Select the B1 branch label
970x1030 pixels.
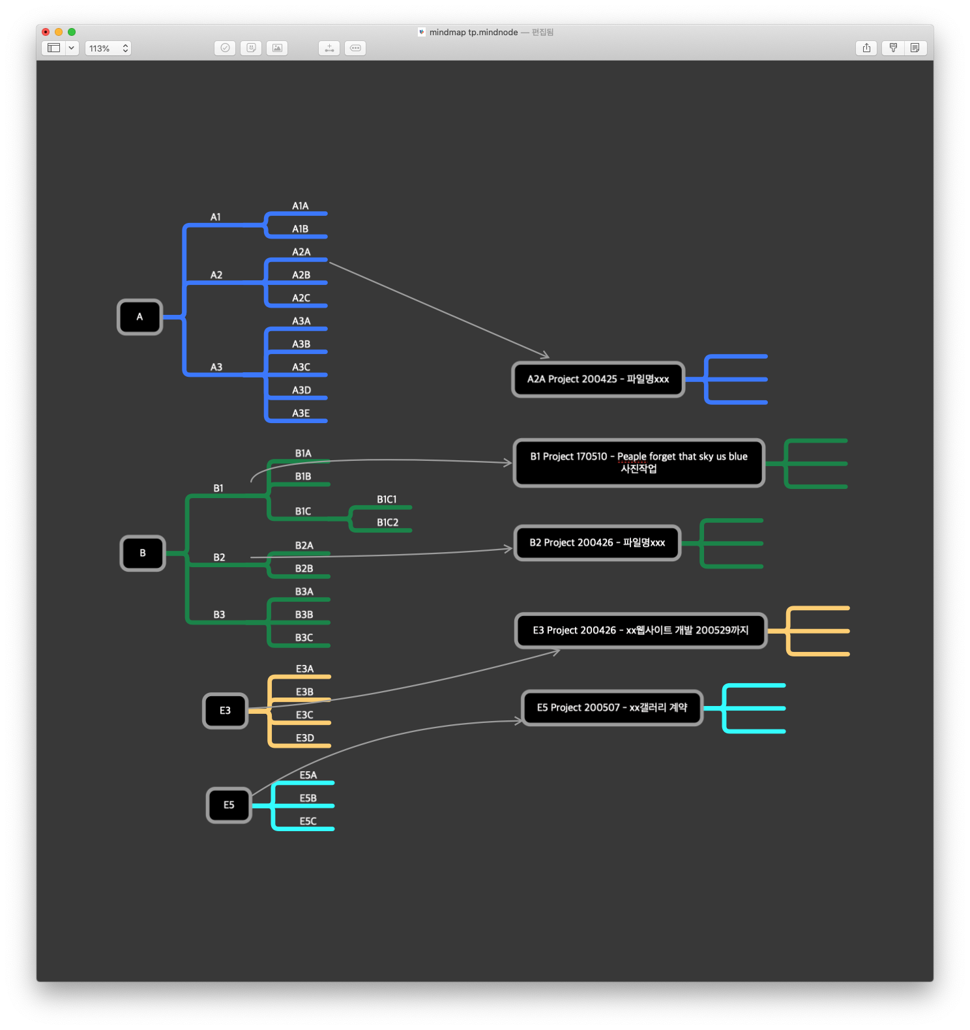tap(218, 488)
